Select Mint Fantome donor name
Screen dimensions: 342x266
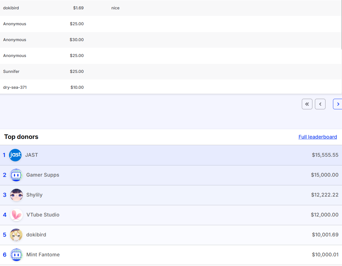pyautogui.click(x=43, y=255)
